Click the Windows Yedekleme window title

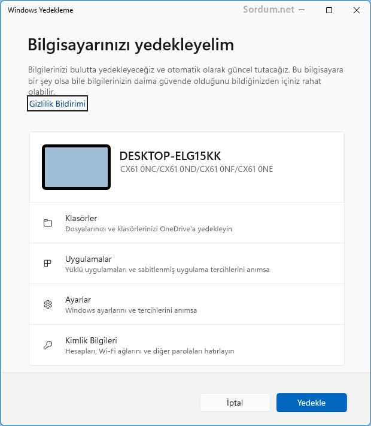coord(41,10)
